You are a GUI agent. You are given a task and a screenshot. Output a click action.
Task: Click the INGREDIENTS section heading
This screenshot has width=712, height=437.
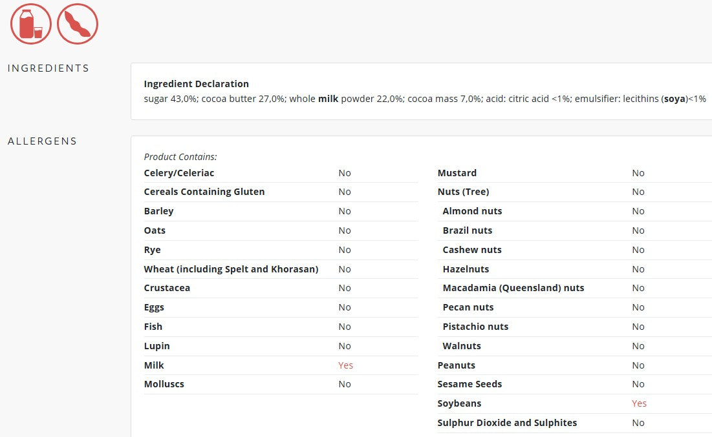(x=49, y=68)
